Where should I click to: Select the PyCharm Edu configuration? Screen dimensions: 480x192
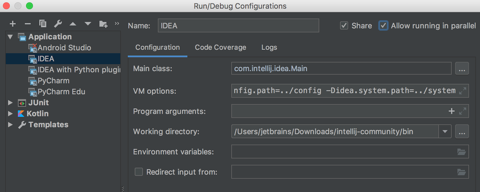[x=63, y=92]
